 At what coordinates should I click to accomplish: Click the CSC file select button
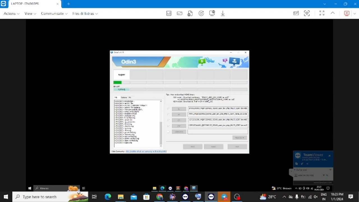(179, 126)
